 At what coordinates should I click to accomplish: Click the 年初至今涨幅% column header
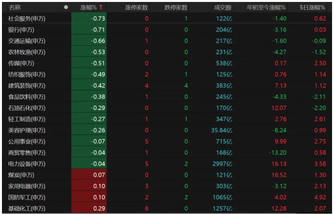[x=266, y=7]
